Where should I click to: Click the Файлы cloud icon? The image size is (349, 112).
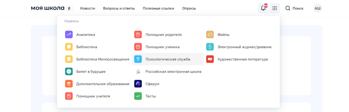coord(210,35)
